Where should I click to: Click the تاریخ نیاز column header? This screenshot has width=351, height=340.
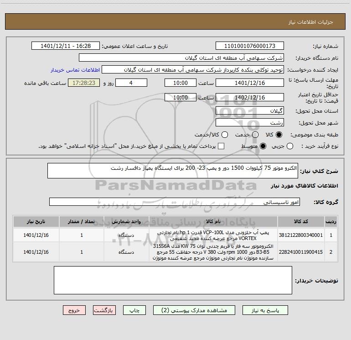[36, 221]
